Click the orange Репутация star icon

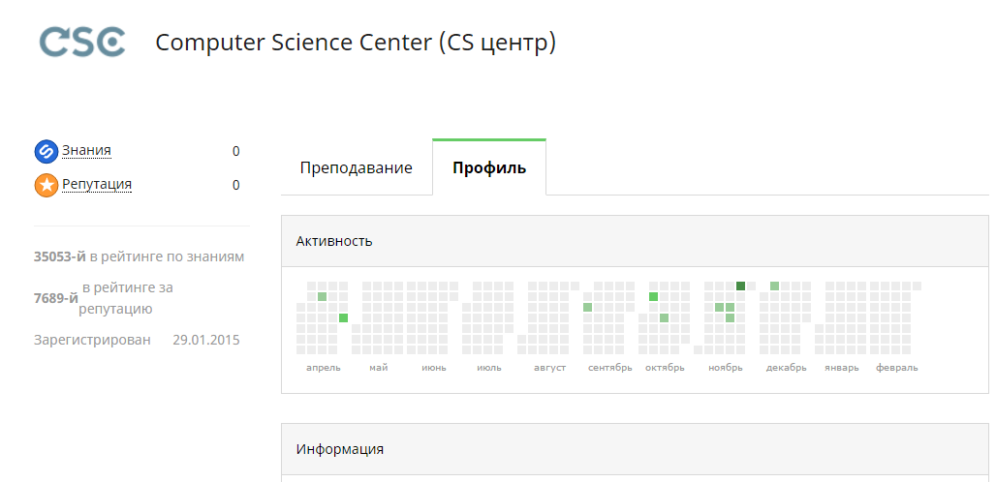pyautogui.click(x=46, y=185)
